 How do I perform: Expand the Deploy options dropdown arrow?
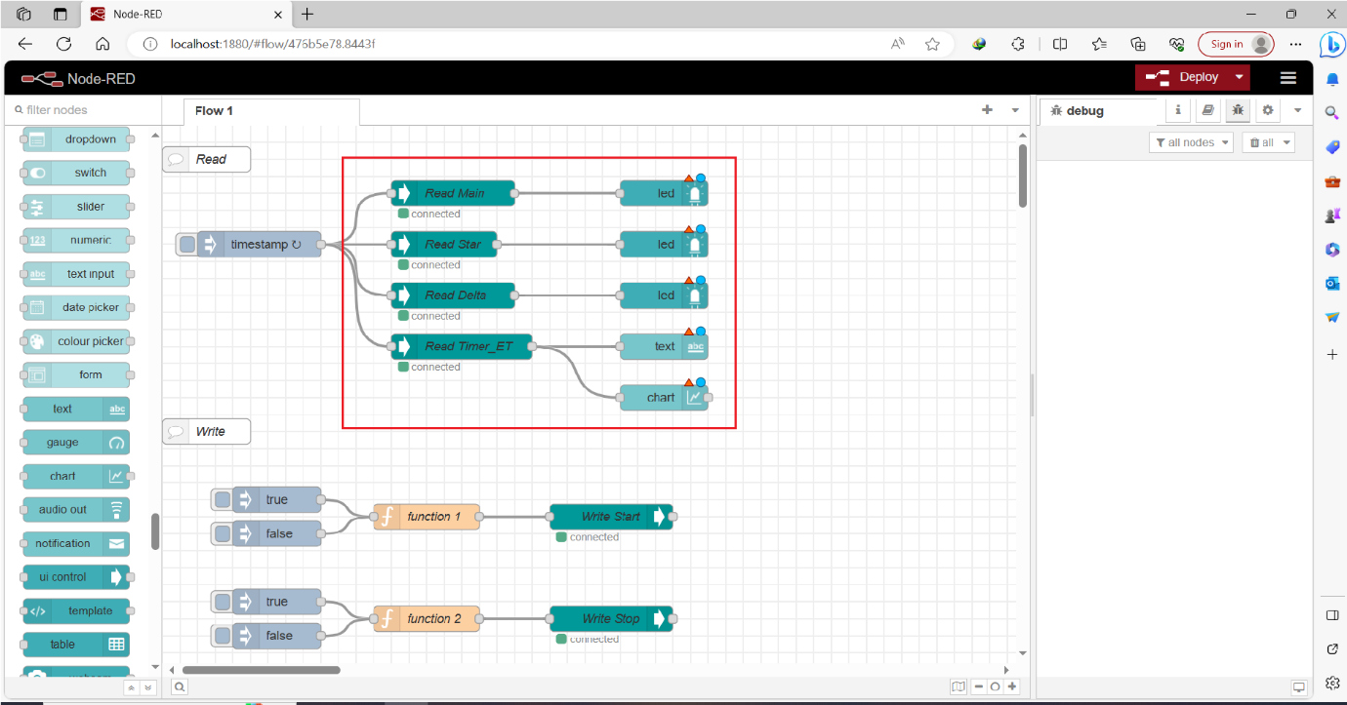[x=1240, y=76]
